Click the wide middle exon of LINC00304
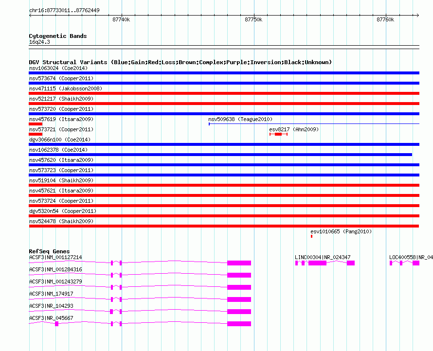 click(317, 263)
